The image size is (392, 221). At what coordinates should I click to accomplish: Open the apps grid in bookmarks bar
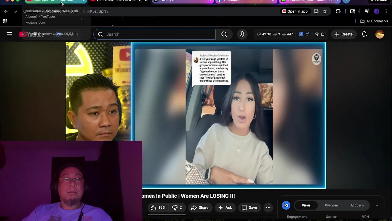[5, 21]
